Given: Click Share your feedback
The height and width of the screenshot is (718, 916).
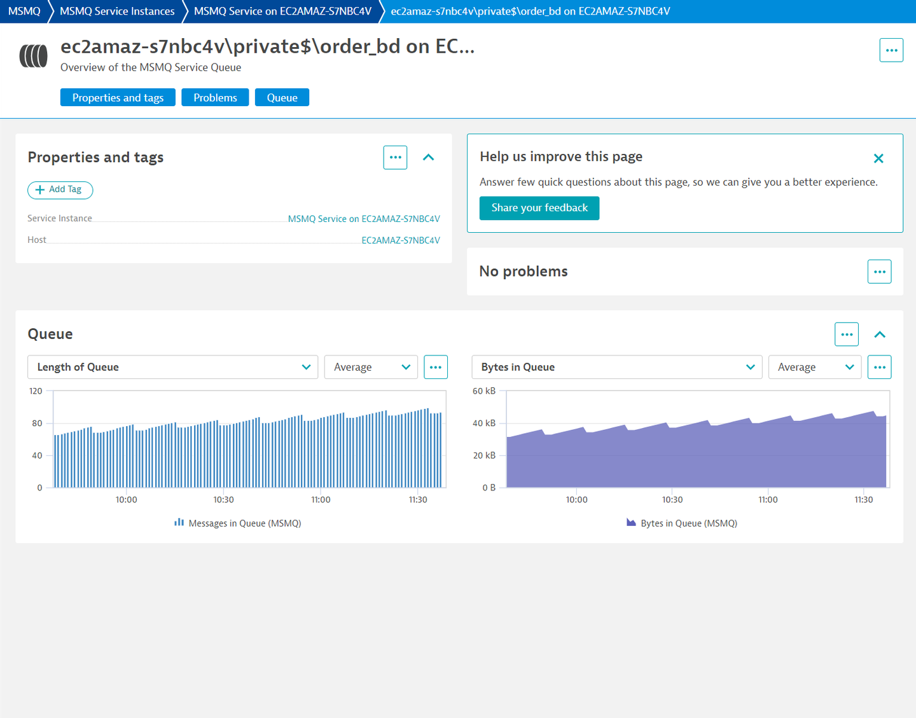Looking at the screenshot, I should pyautogui.click(x=539, y=207).
